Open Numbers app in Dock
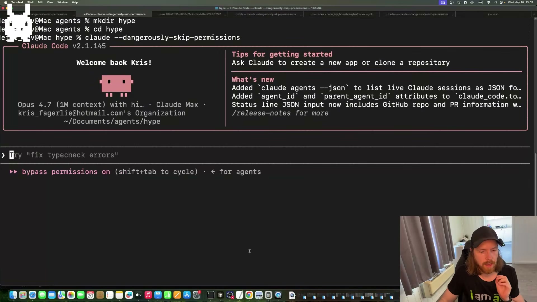The image size is (537, 302). (x=168, y=295)
